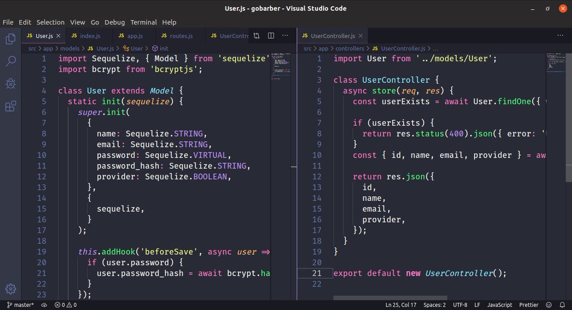The width and height of the screenshot is (572, 310).
Task: Click the 'app' breadcrumb in right editor
Action: (x=324, y=49)
